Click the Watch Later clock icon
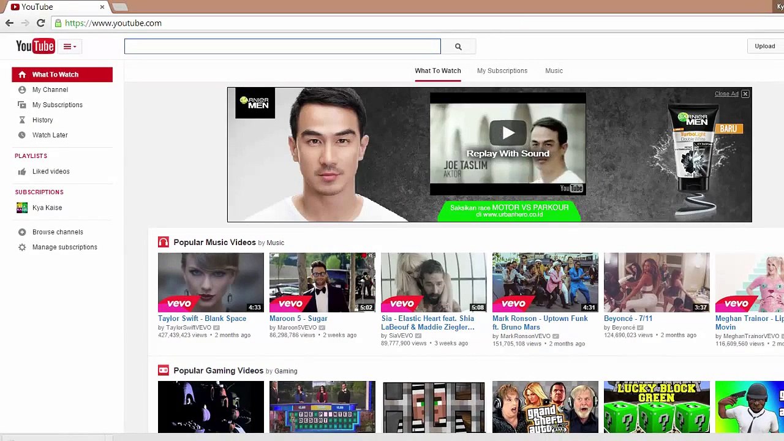784x441 pixels. [22, 135]
